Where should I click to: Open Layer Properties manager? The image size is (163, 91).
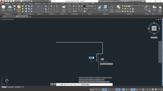(118, 9)
